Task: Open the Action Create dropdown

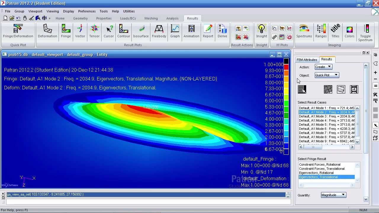Action: pyautogui.click(x=323, y=67)
